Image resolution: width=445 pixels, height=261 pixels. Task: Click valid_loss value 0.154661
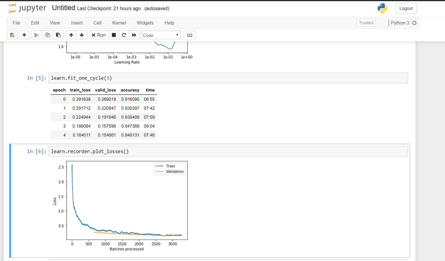(x=107, y=135)
